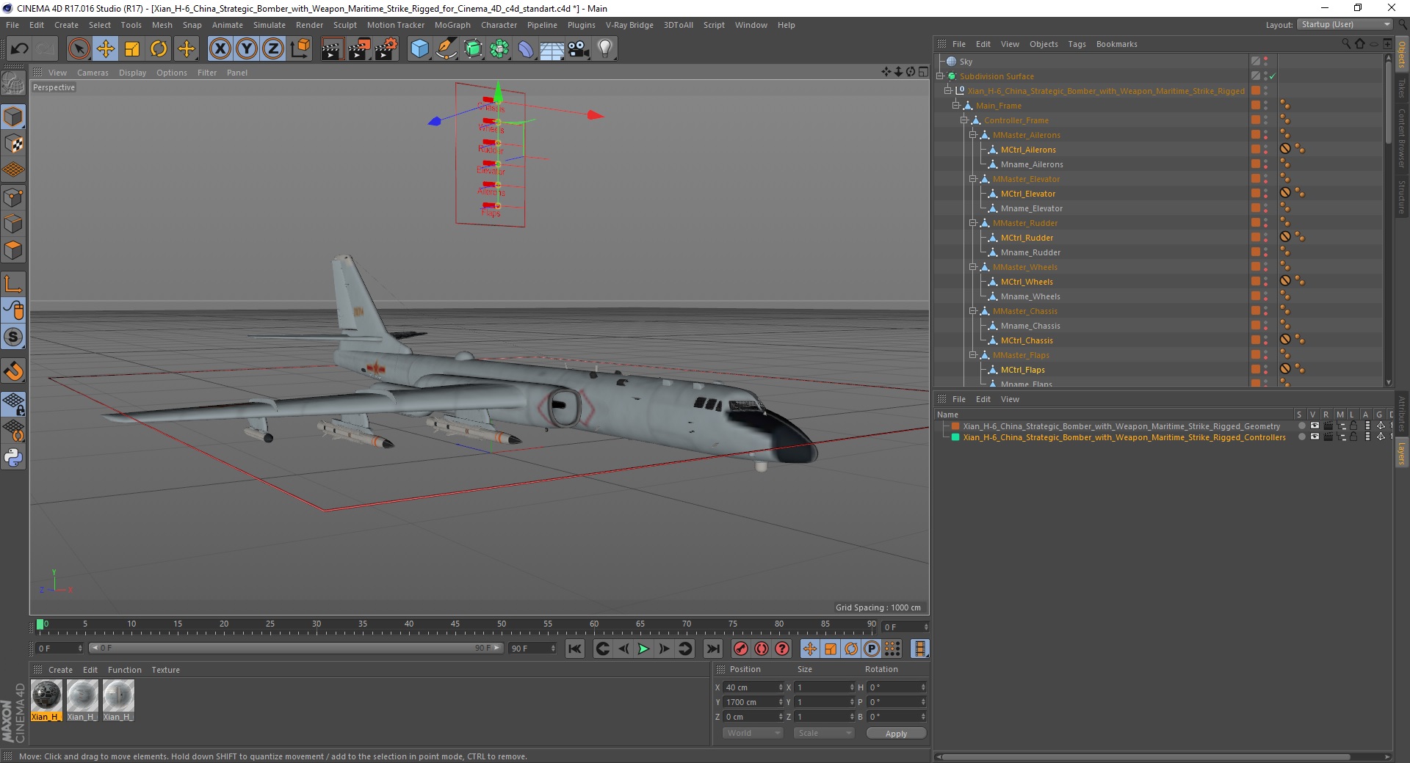The image size is (1410, 763).
Task: Go to start of animation
Action: (x=575, y=649)
